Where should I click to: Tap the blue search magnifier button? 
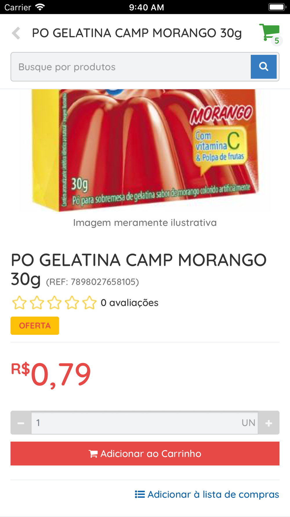[x=264, y=67]
